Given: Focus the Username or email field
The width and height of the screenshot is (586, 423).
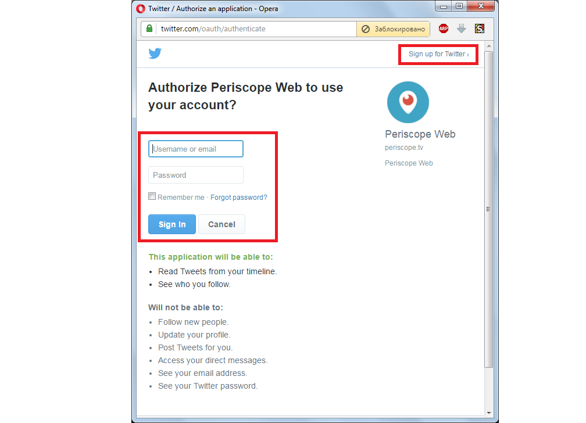Looking at the screenshot, I should [x=196, y=149].
